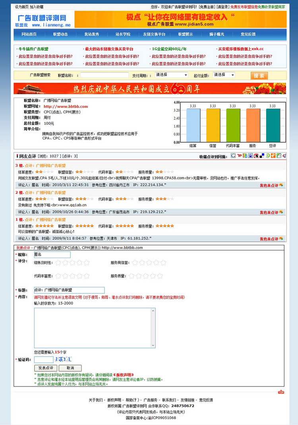Viewport: 298px width, 425px height.
Task: Click the orange bookmark-share icon
Action: (x=273, y=155)
